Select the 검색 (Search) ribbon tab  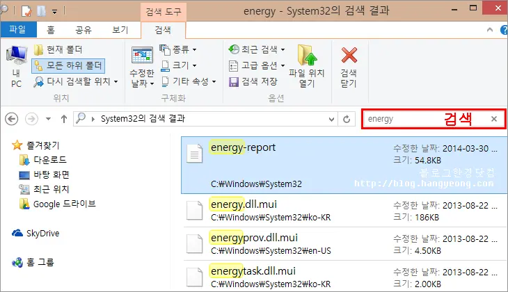tap(163, 30)
